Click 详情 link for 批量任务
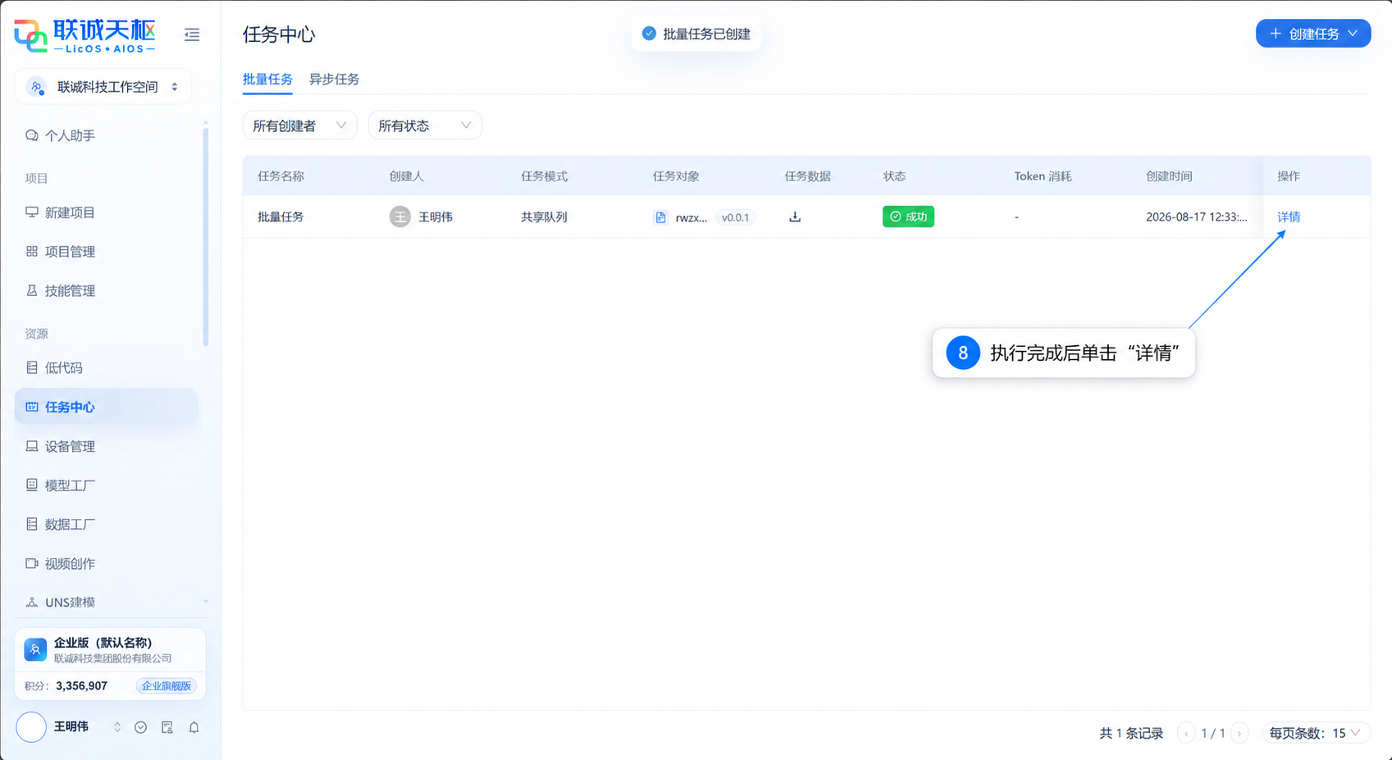Viewport: 1392px width, 760px height. (1289, 217)
